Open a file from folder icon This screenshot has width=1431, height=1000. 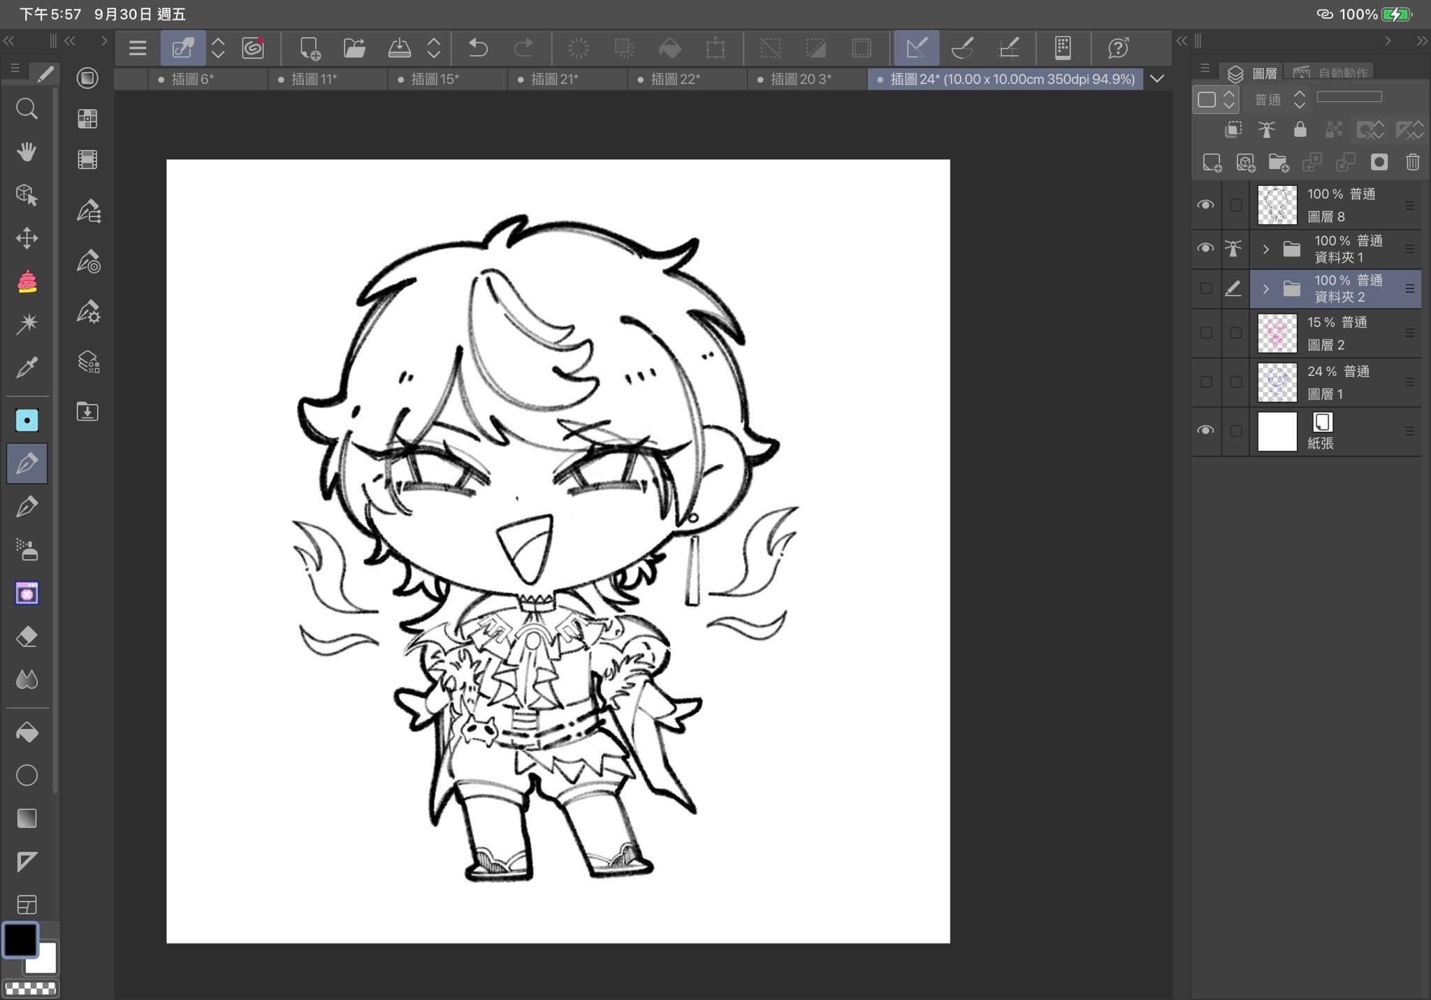(354, 48)
